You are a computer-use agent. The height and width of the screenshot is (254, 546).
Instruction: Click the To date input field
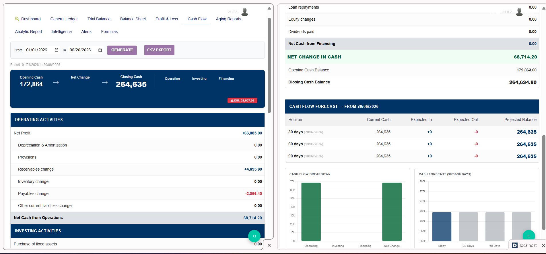[x=86, y=50]
